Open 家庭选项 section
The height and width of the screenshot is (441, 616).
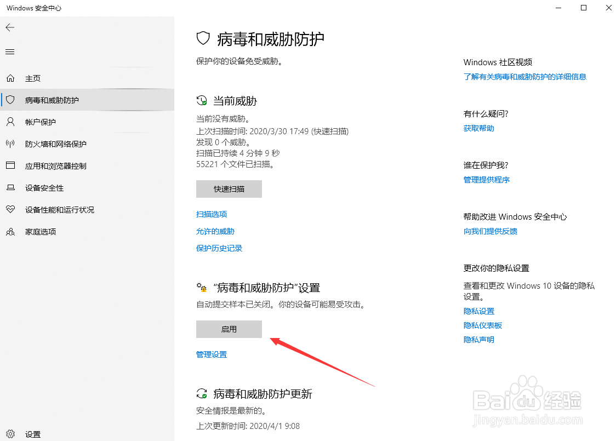pos(87,232)
